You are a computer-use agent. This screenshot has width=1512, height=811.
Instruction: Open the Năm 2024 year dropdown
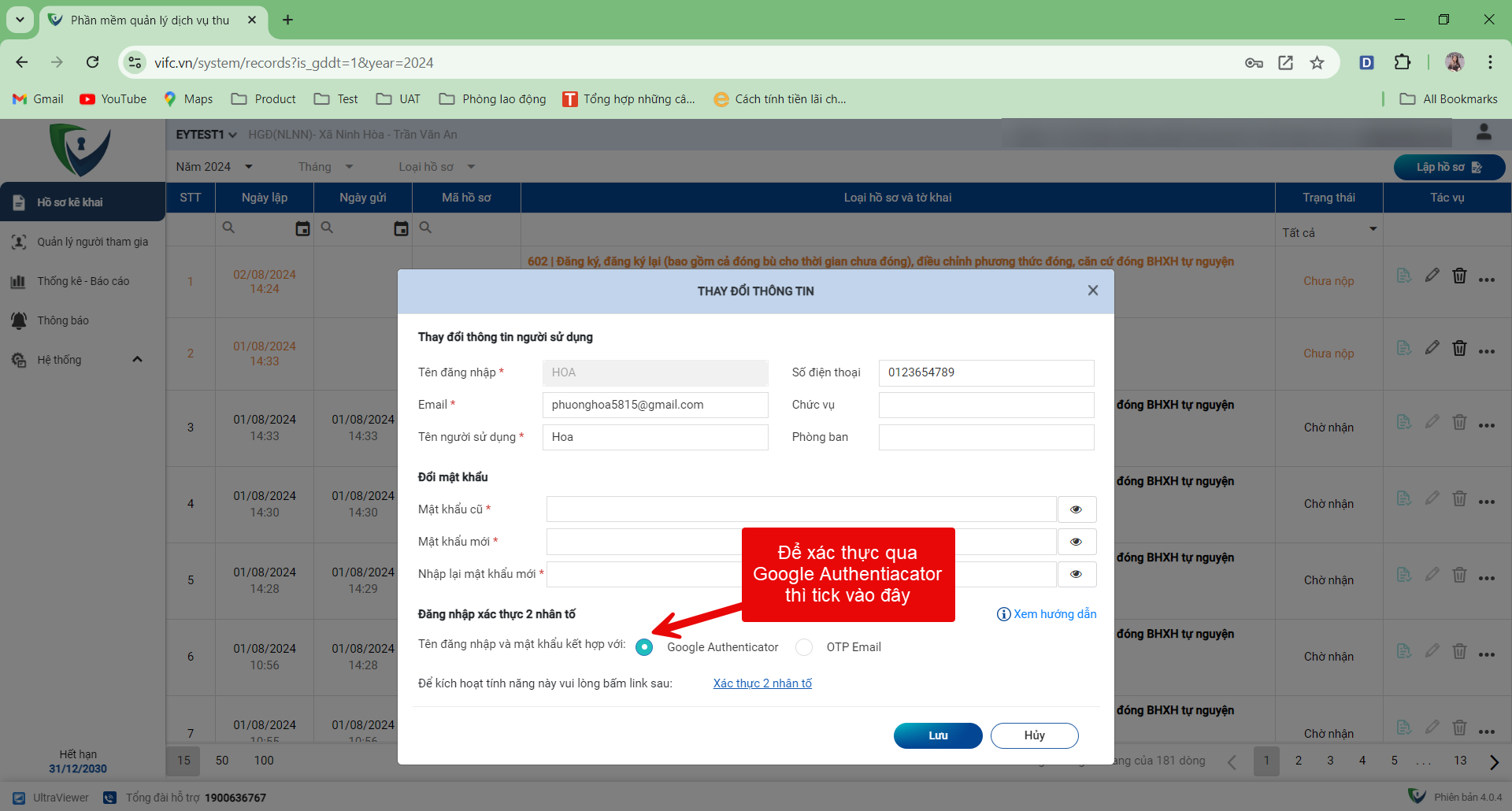point(214,167)
